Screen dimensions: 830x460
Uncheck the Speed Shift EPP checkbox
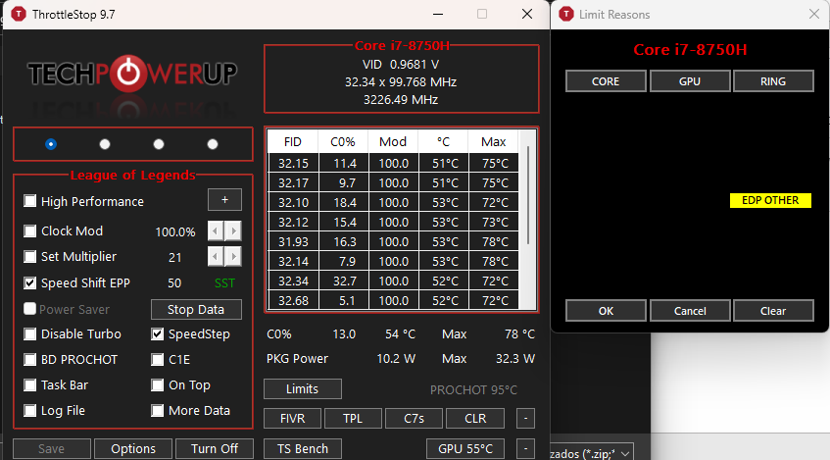[30, 282]
